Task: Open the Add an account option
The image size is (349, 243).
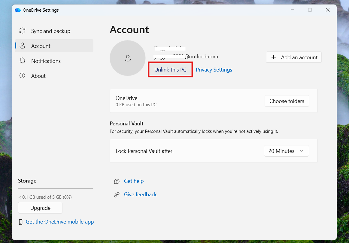Action: [293, 57]
